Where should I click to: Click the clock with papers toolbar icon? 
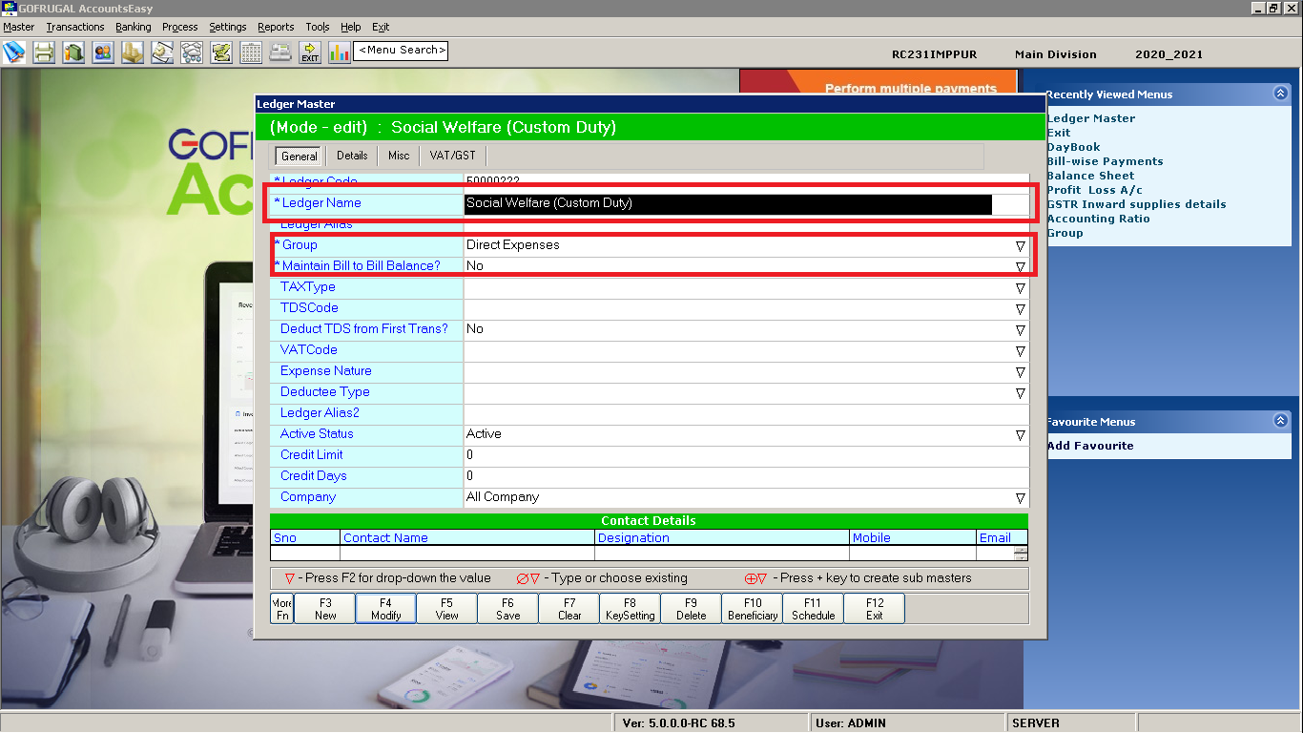pos(162,52)
